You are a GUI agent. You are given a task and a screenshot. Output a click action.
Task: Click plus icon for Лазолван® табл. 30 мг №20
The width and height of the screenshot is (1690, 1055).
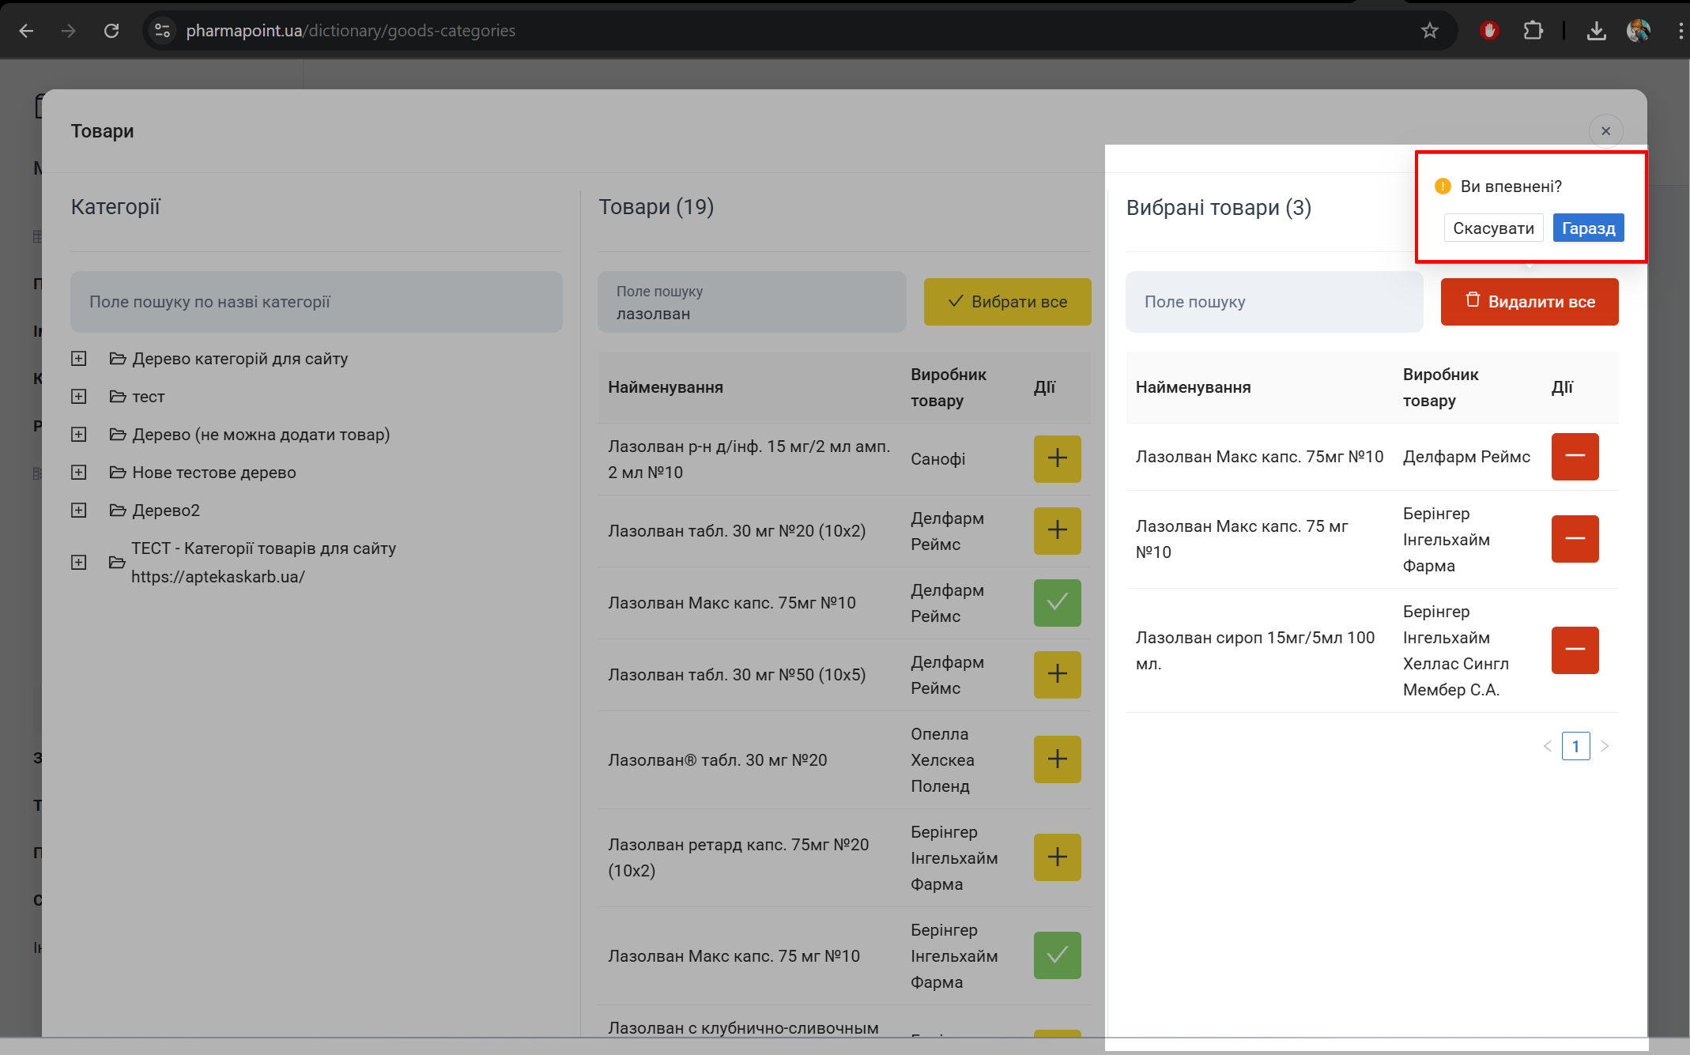1057,759
